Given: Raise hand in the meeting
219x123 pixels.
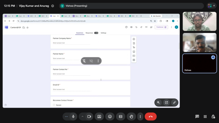Looking at the screenshot, I should click(x=131, y=117).
